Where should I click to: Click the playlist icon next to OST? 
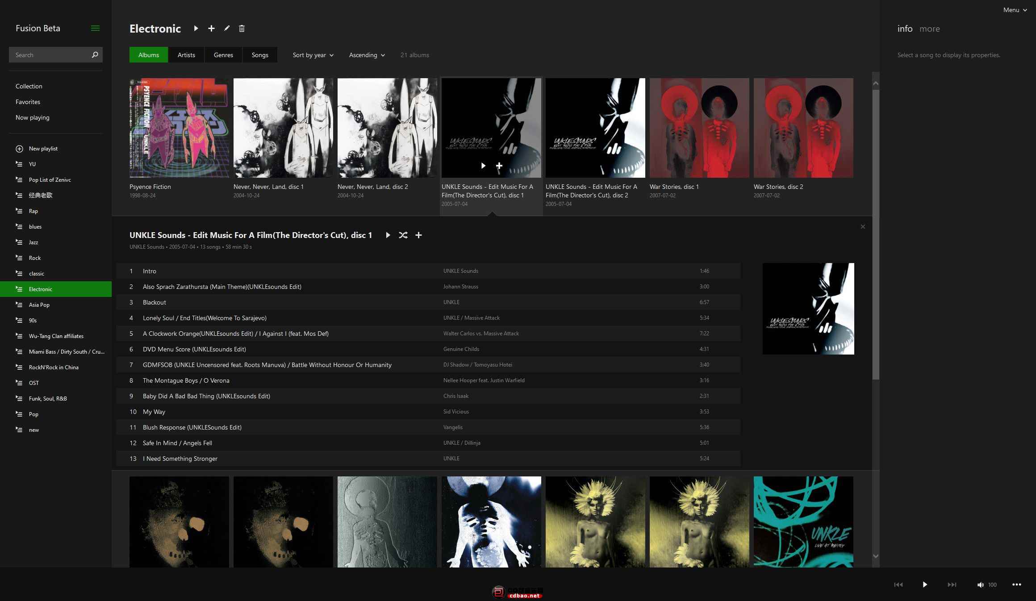[x=19, y=383]
